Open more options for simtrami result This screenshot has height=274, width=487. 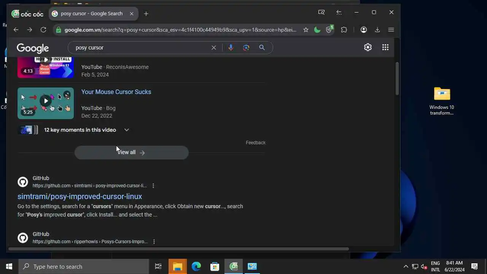pyautogui.click(x=153, y=186)
